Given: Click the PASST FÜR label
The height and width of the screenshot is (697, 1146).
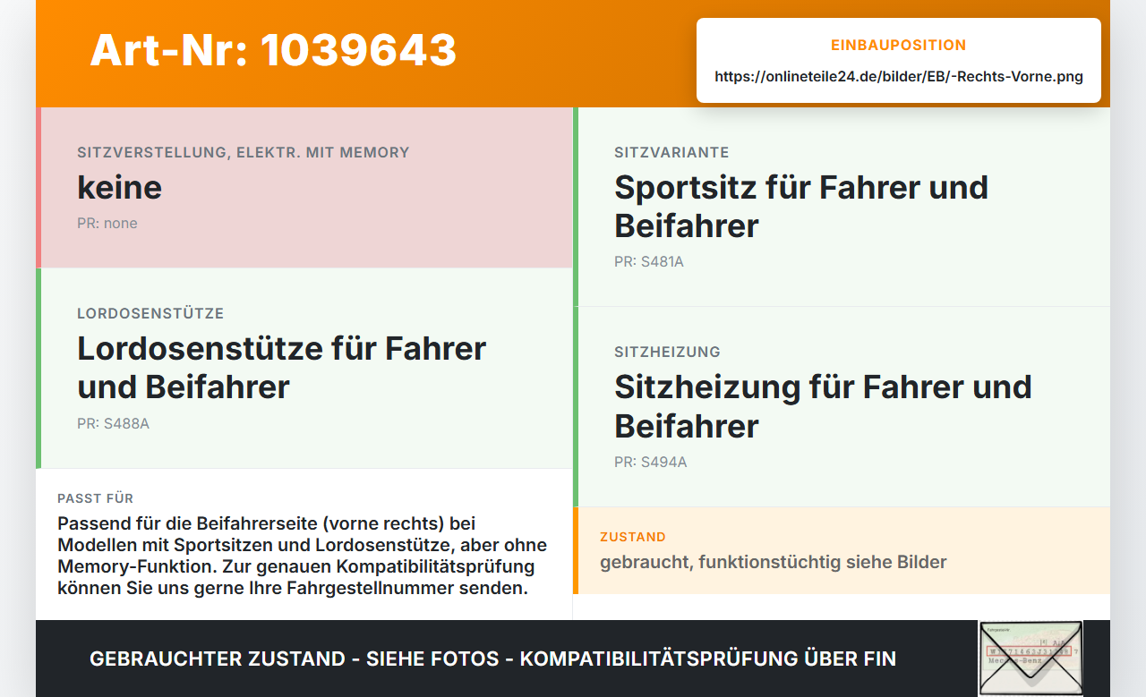Looking at the screenshot, I should (95, 498).
